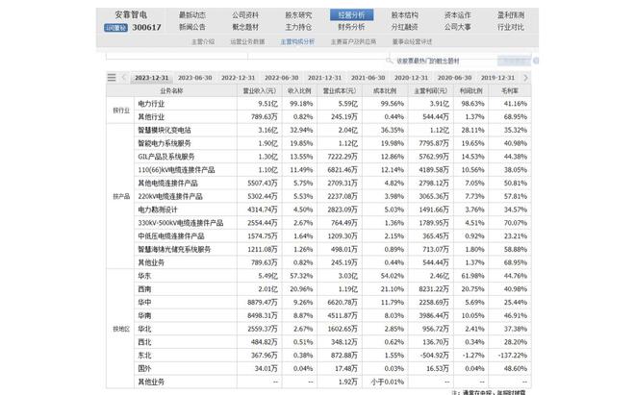The width and height of the screenshot is (635, 395).
Task: Select the highlighted 经营分析 menu item
Action: click(x=351, y=15)
